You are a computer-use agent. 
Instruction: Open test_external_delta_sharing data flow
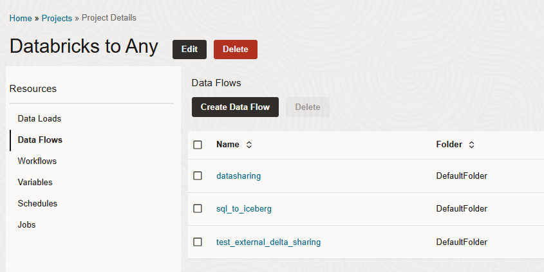pos(268,242)
